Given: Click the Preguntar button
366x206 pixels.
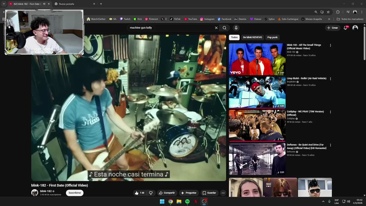Looking at the screenshot, I should click(x=188, y=193).
